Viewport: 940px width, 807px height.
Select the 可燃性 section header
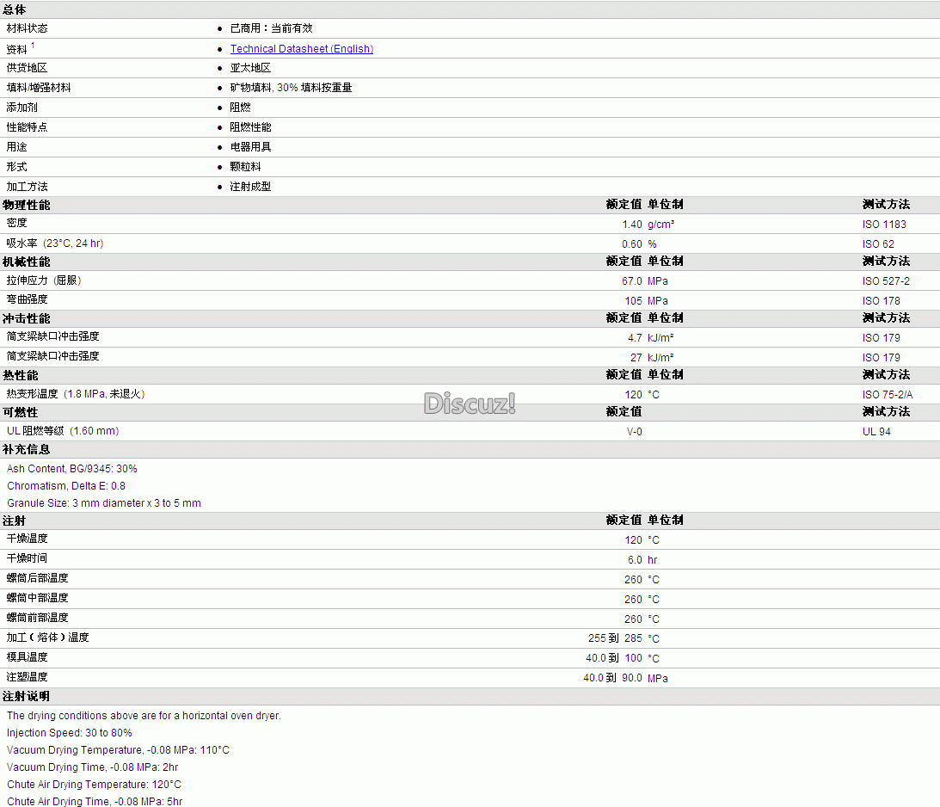21,412
